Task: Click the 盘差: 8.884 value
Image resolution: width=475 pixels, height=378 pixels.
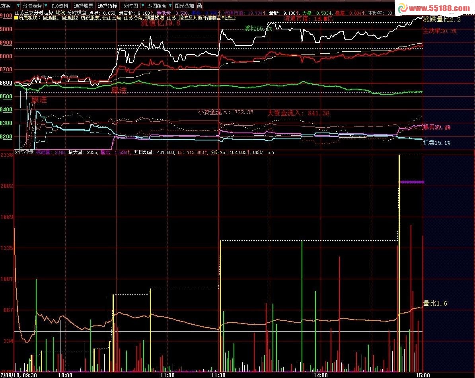Action: coord(350,13)
